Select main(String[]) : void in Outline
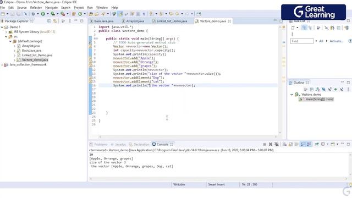The image size is (352, 198). click(x=319, y=99)
